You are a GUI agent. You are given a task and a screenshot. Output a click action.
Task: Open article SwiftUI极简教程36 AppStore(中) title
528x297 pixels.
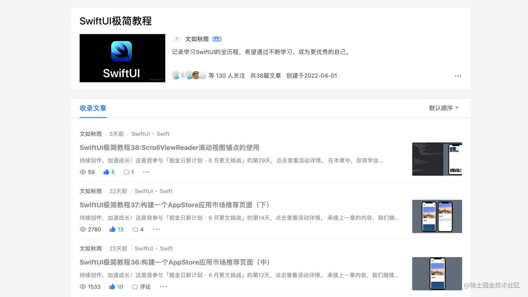coord(176,262)
